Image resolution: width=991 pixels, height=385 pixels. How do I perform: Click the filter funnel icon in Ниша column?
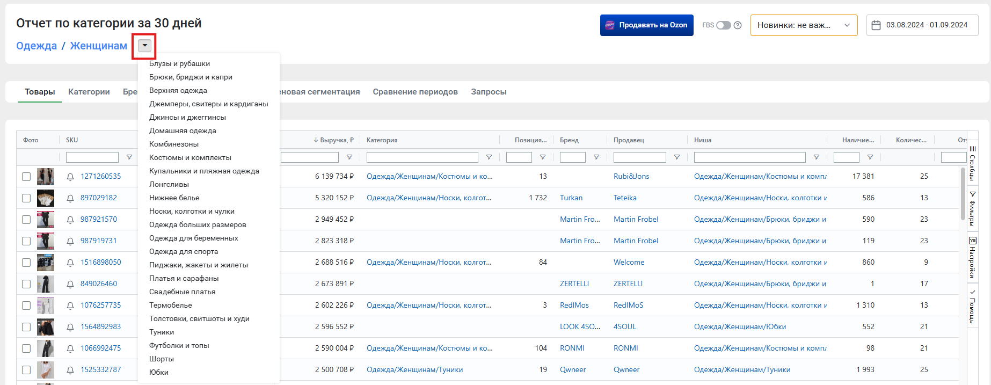point(817,157)
